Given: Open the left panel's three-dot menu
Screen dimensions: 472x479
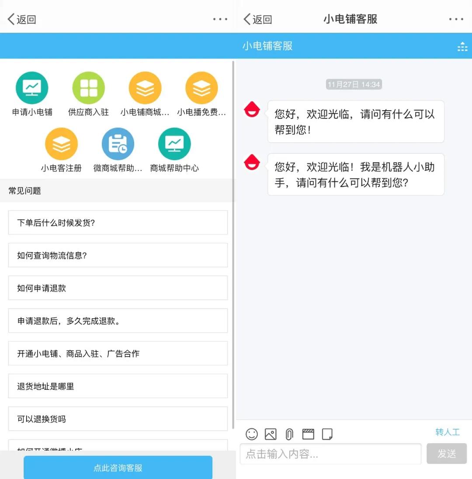Looking at the screenshot, I should point(220,19).
